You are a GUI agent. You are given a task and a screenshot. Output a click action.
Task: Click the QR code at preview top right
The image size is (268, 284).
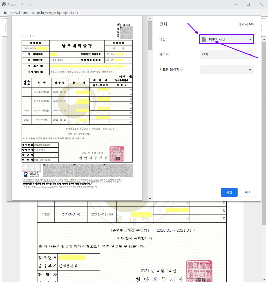coord(126,33)
